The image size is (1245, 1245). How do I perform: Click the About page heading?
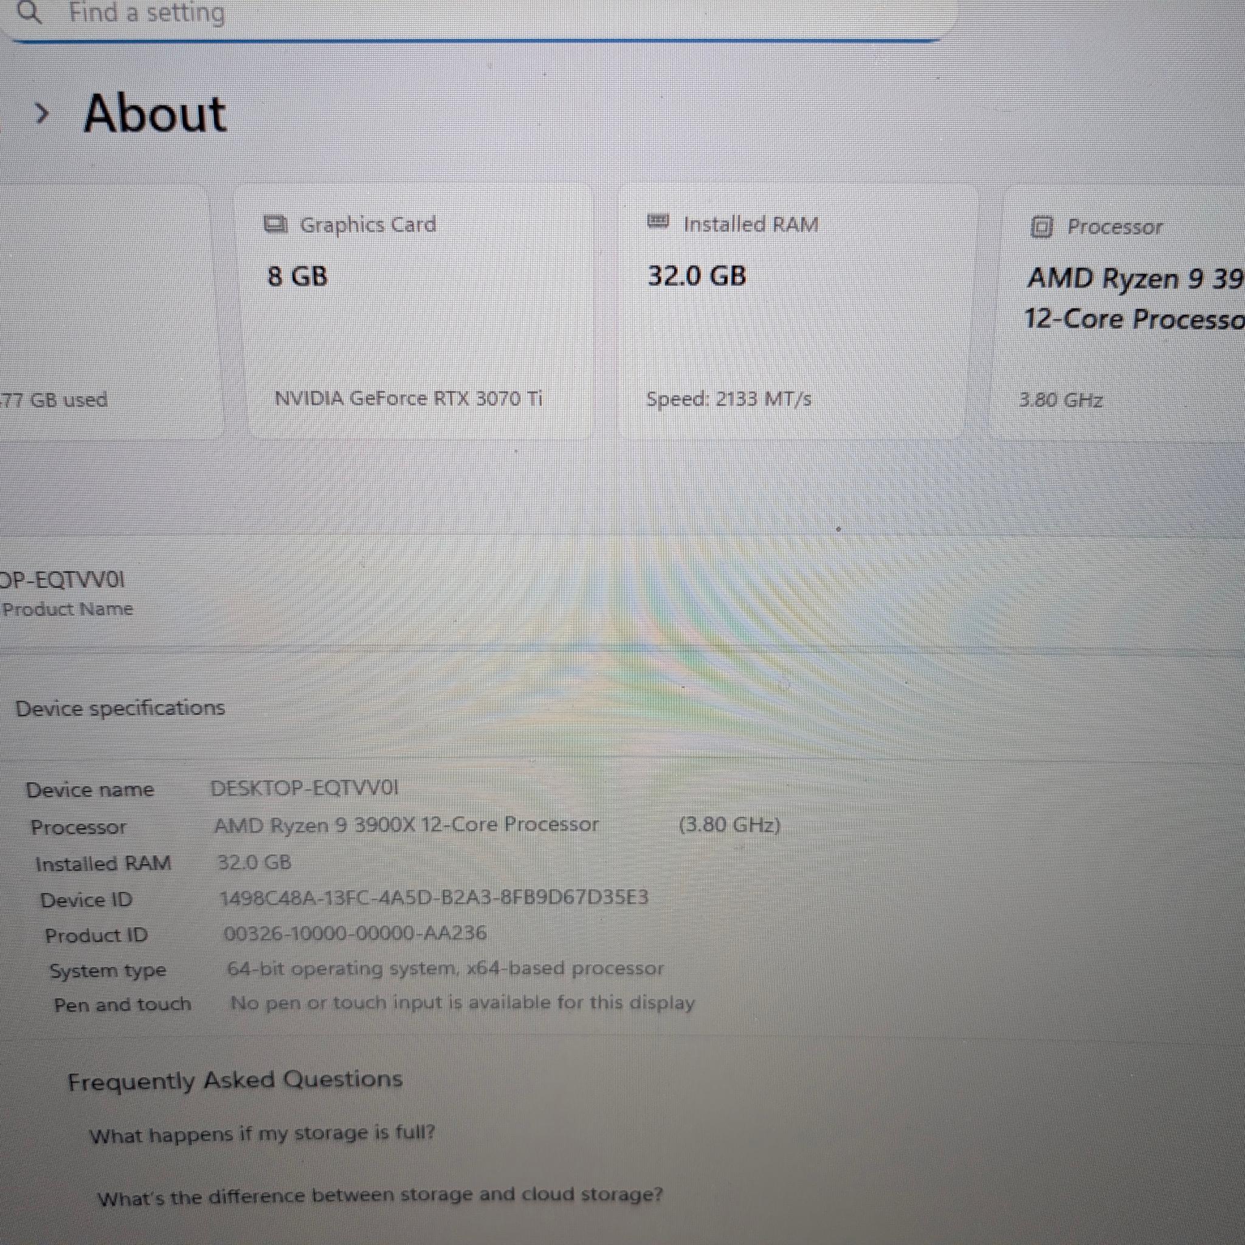(154, 114)
